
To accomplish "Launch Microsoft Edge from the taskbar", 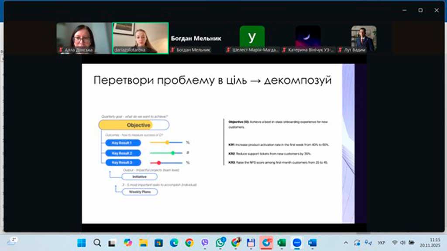I will pyautogui.click(x=174, y=242).
